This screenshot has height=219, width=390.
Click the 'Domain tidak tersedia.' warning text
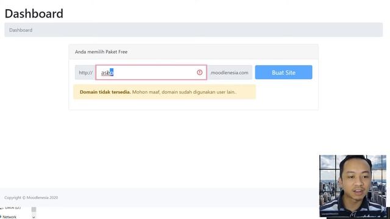click(x=105, y=92)
